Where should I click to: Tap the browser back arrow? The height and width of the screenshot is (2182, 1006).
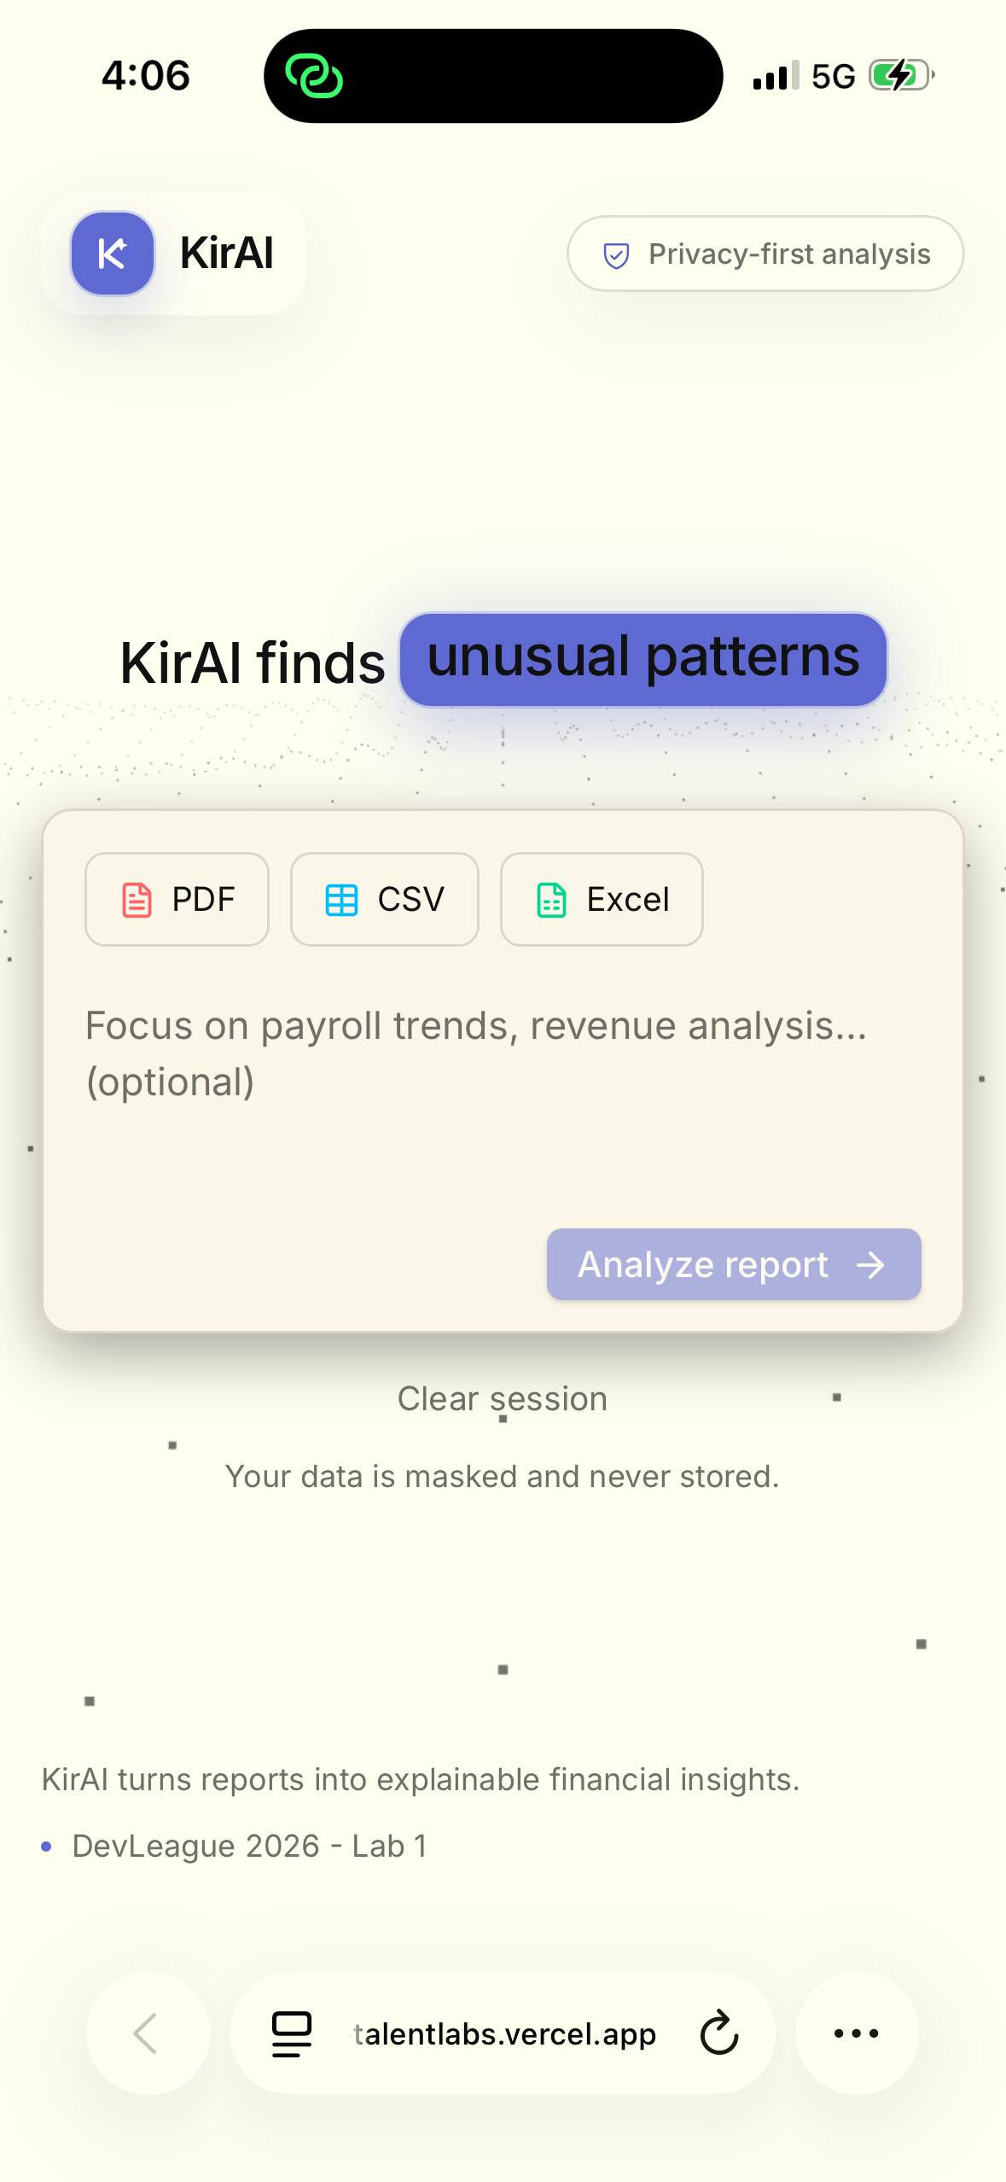(x=148, y=2033)
